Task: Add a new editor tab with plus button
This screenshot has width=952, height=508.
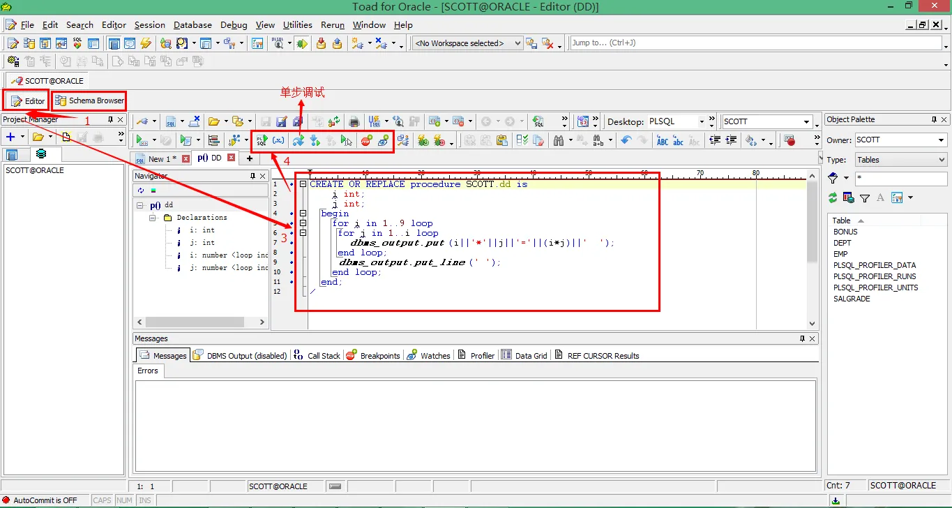Action: tap(250, 158)
